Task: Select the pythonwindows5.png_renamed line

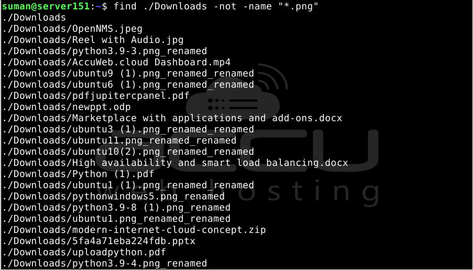Action: (113, 196)
